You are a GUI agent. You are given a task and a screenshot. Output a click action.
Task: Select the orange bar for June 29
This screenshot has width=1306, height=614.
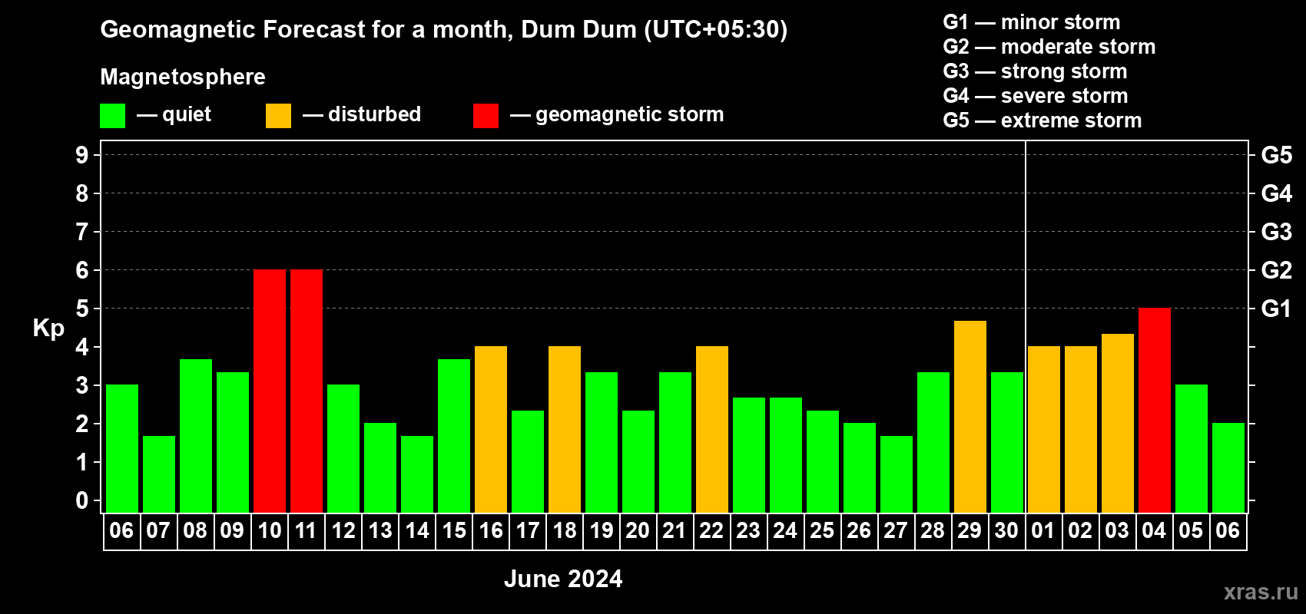(x=970, y=417)
